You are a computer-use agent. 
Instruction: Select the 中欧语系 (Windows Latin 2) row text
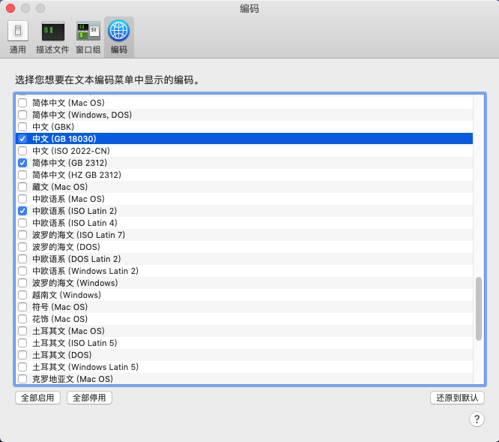(85, 271)
